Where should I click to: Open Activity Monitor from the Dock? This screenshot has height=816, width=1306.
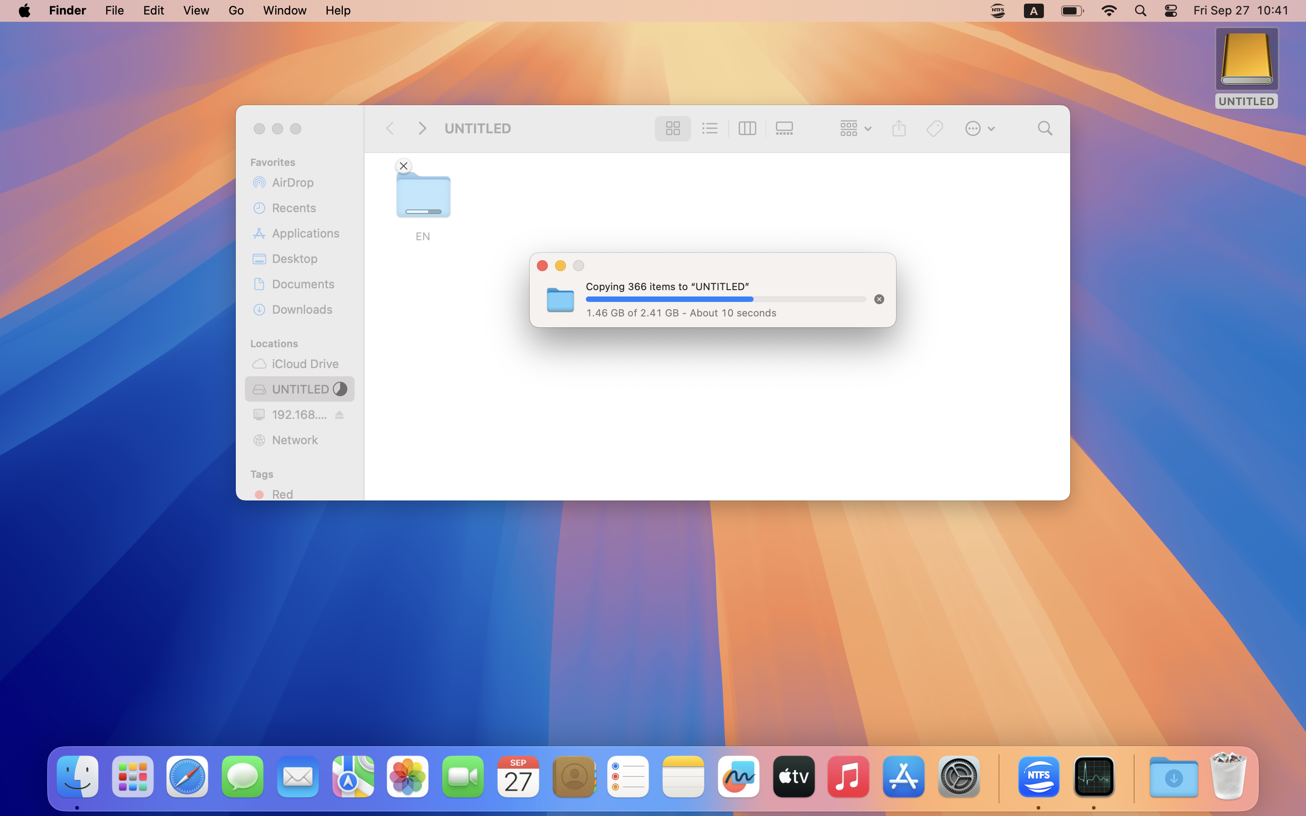[x=1093, y=777]
